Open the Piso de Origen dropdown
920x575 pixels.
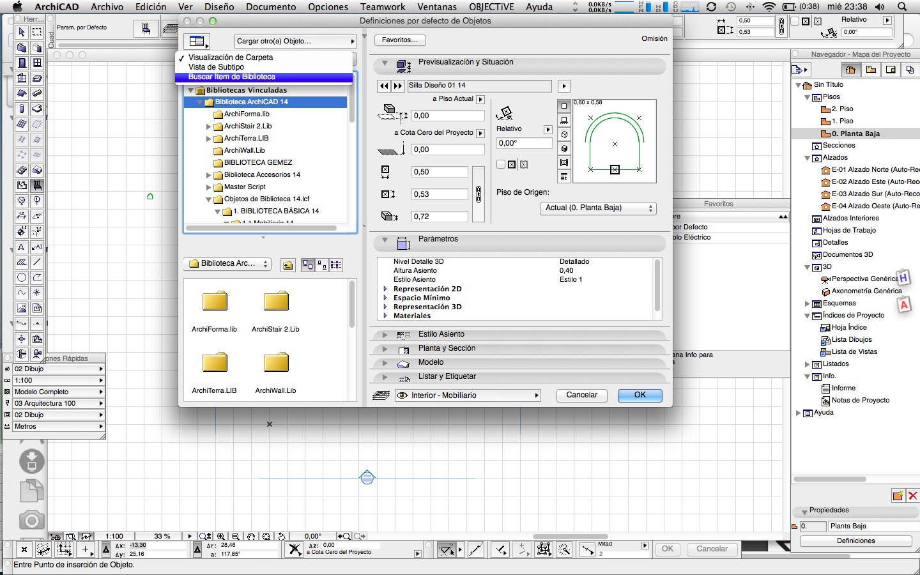[x=599, y=208]
